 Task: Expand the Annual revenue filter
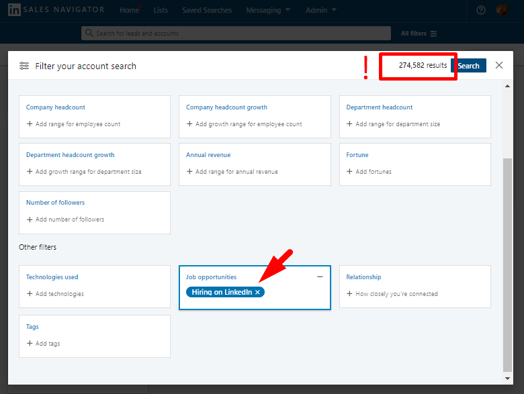[208, 155]
